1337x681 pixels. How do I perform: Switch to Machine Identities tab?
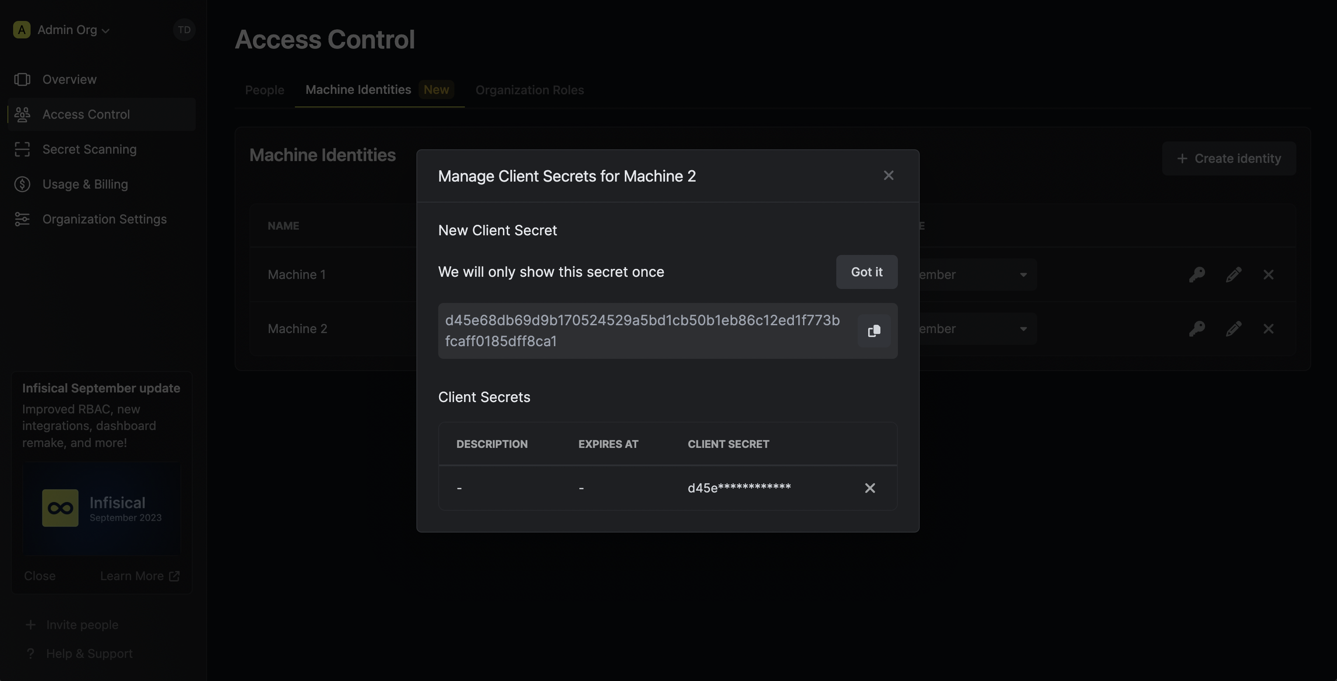coord(379,90)
